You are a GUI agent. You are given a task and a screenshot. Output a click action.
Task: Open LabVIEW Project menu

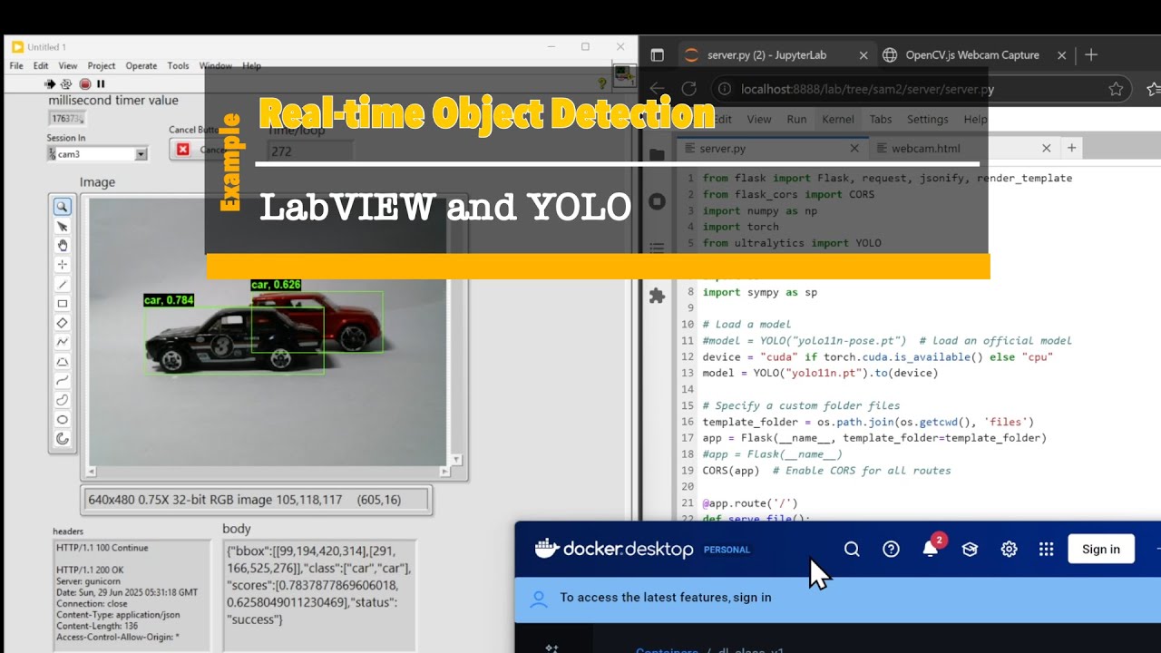pos(102,65)
